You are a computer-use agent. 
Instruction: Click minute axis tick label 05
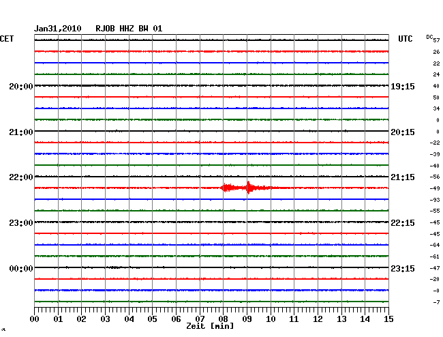(x=152, y=319)
